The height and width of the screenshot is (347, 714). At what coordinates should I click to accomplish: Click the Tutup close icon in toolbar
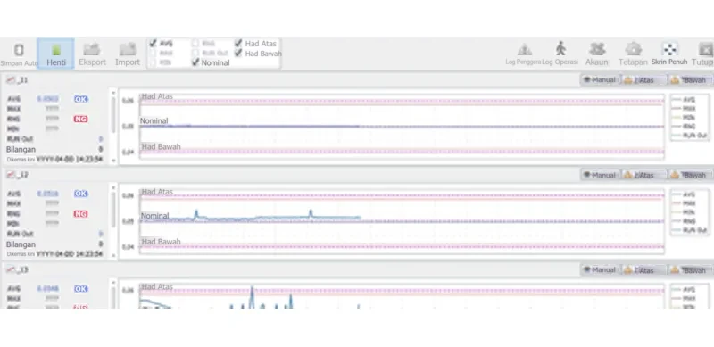click(705, 49)
